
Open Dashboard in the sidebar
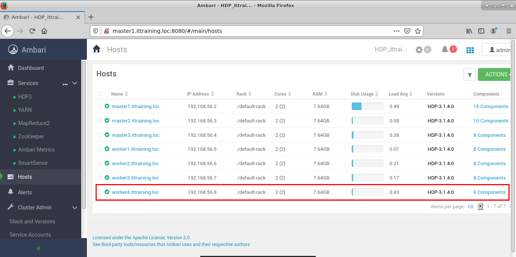coord(31,68)
